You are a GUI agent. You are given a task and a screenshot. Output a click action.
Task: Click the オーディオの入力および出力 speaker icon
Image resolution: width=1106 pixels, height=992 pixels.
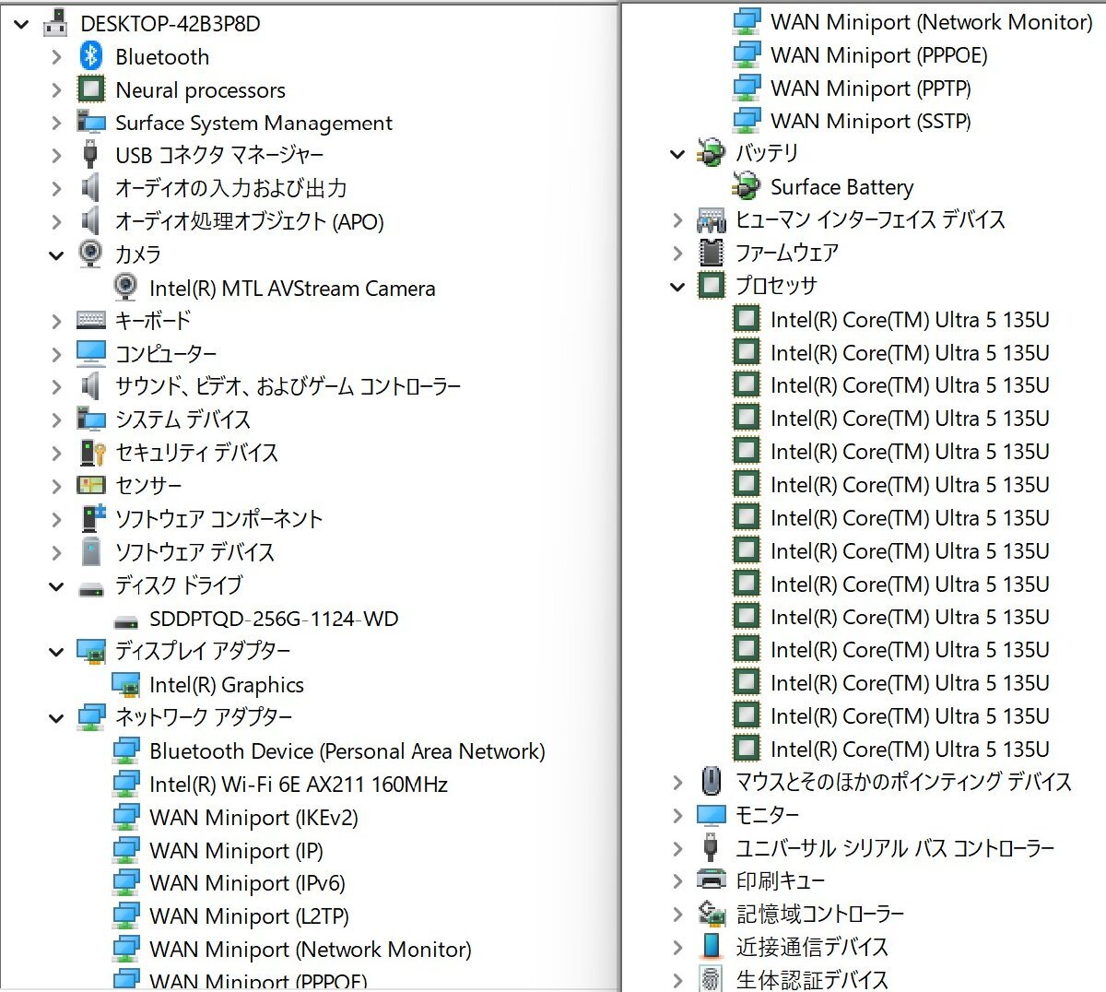click(90, 188)
